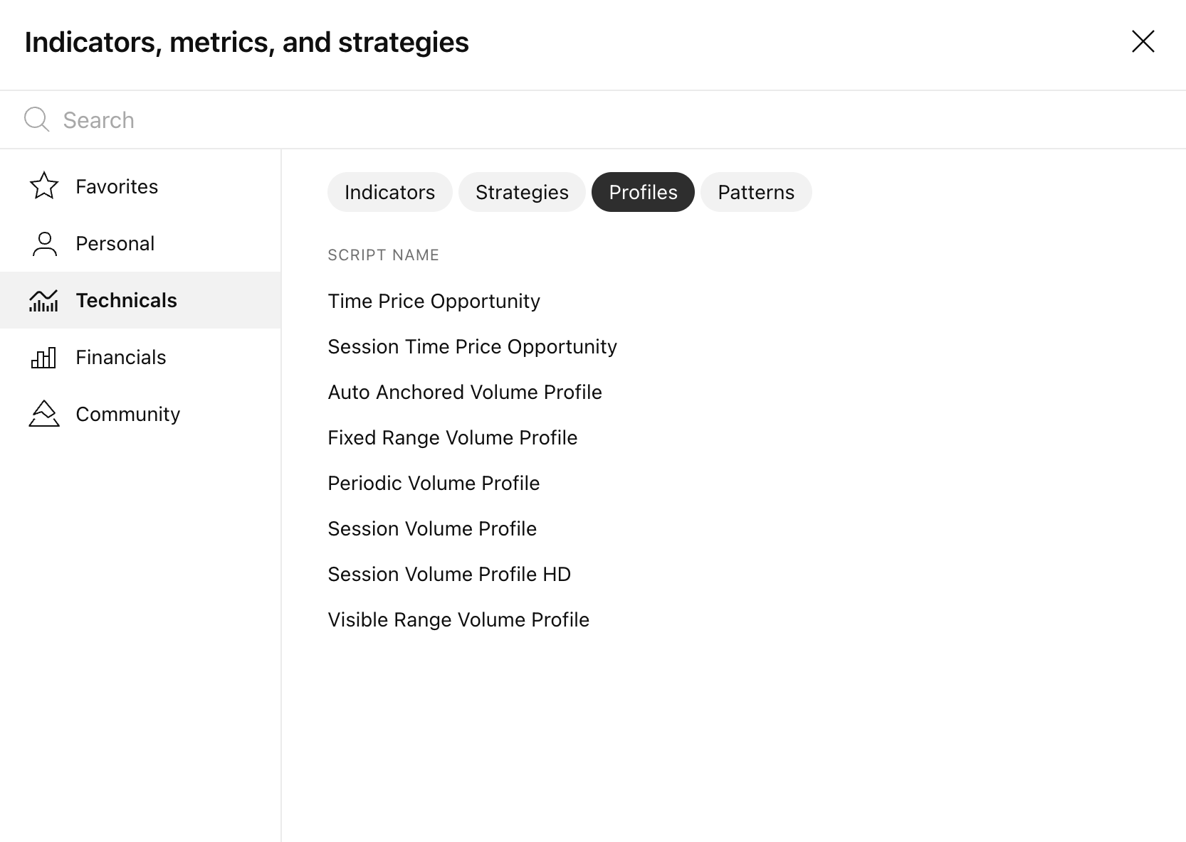Click the search magnifier icon
This screenshot has height=842, width=1186.
point(36,119)
